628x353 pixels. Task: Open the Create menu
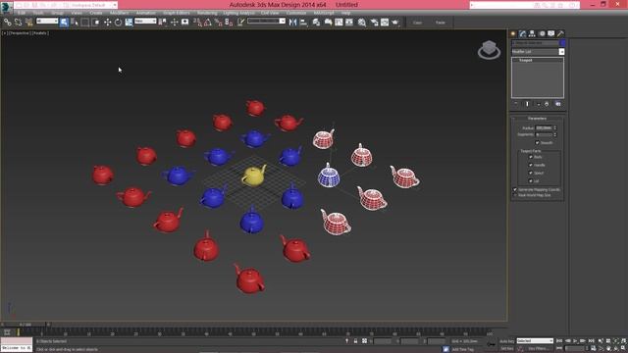pos(96,13)
